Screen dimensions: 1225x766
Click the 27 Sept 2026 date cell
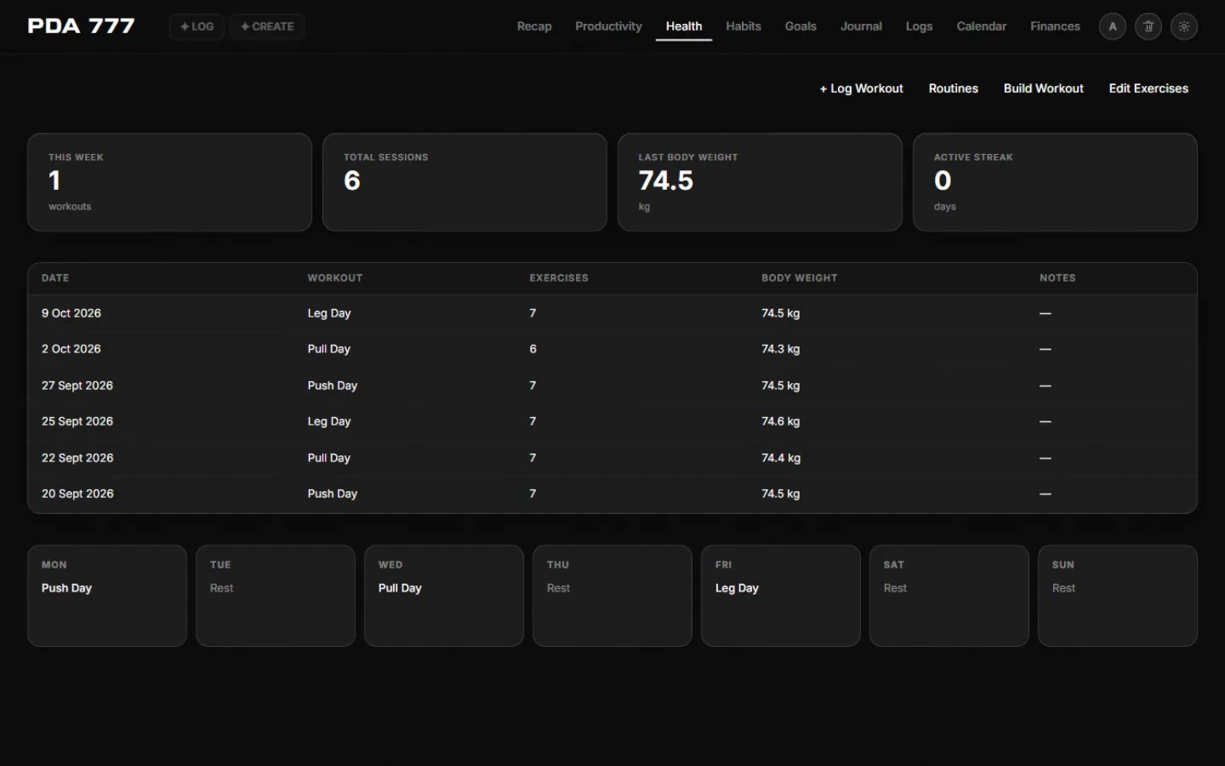[77, 386]
